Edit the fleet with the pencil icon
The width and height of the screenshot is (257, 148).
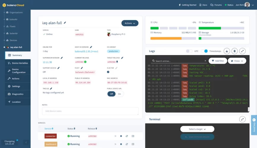click(x=82, y=68)
